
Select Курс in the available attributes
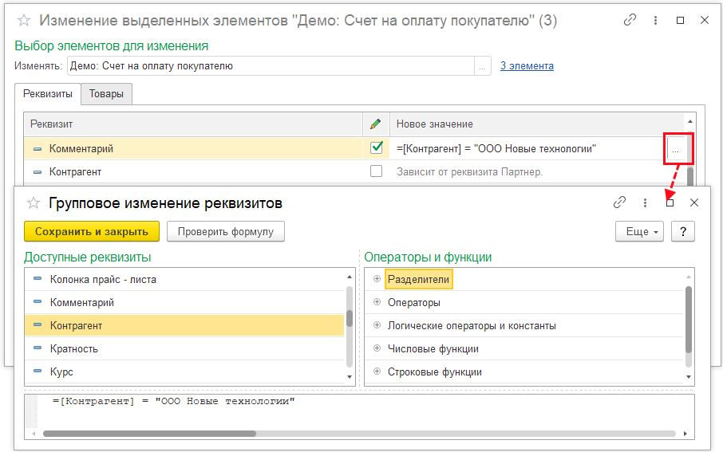(184, 371)
